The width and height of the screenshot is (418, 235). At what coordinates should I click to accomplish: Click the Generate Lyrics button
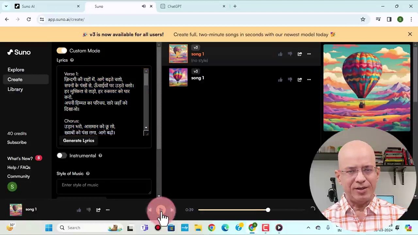[x=79, y=140]
